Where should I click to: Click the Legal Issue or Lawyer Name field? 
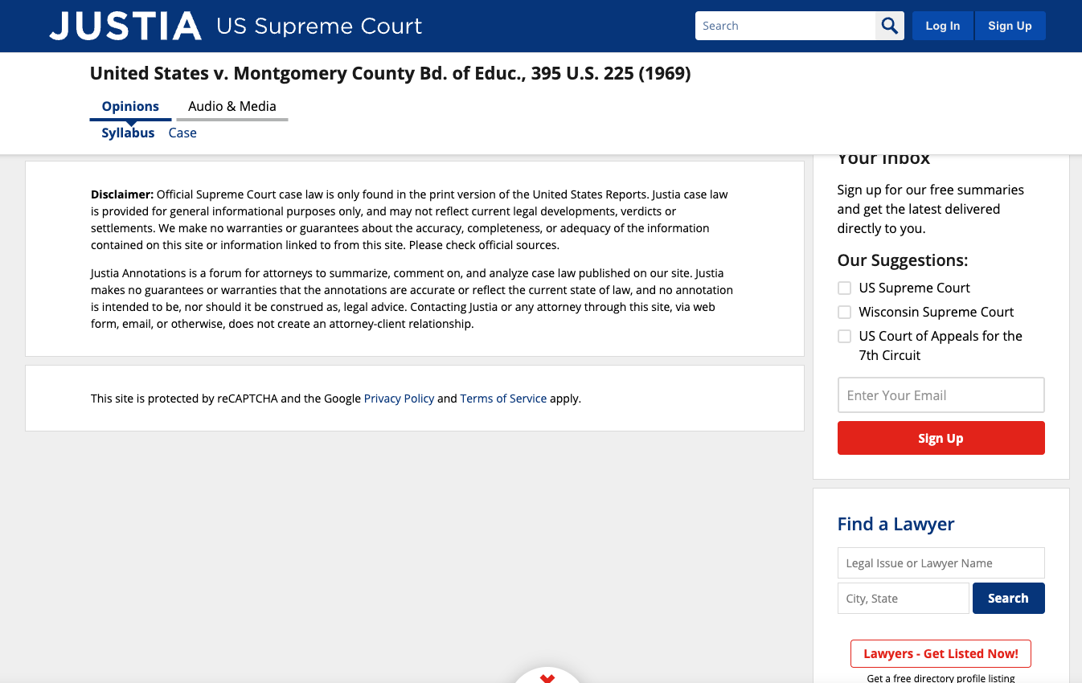pyautogui.click(x=941, y=563)
